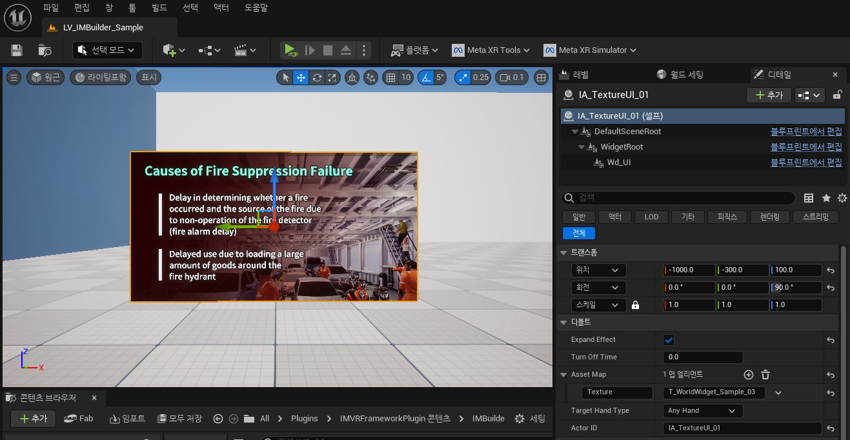Select the rotate transform tool in viewport
This screenshot has height=440, width=850.
tap(317, 77)
